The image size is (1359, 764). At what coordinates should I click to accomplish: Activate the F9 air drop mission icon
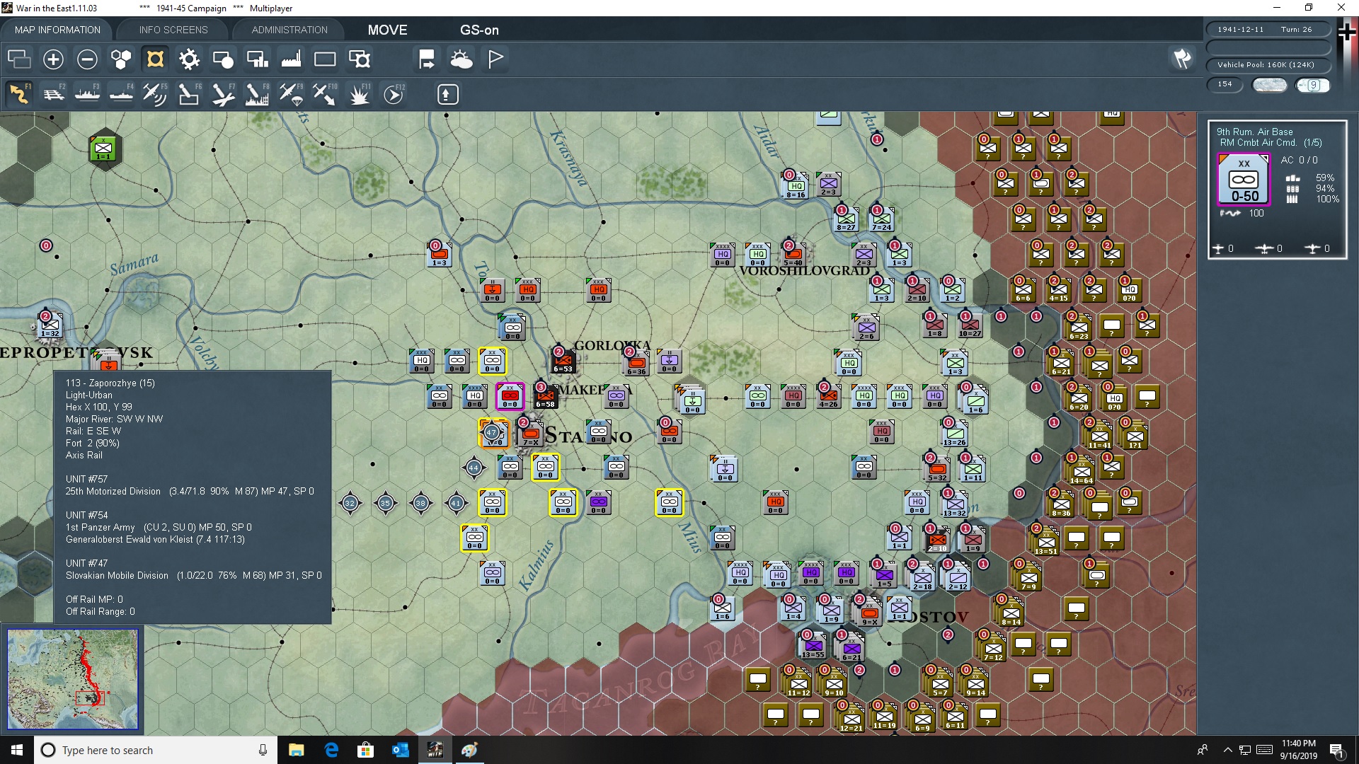pos(290,94)
